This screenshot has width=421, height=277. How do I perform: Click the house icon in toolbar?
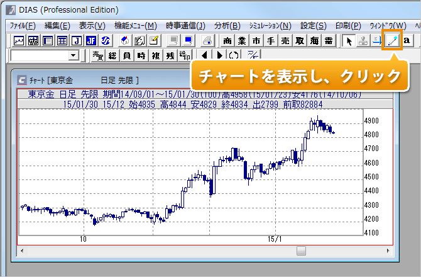click(124, 40)
